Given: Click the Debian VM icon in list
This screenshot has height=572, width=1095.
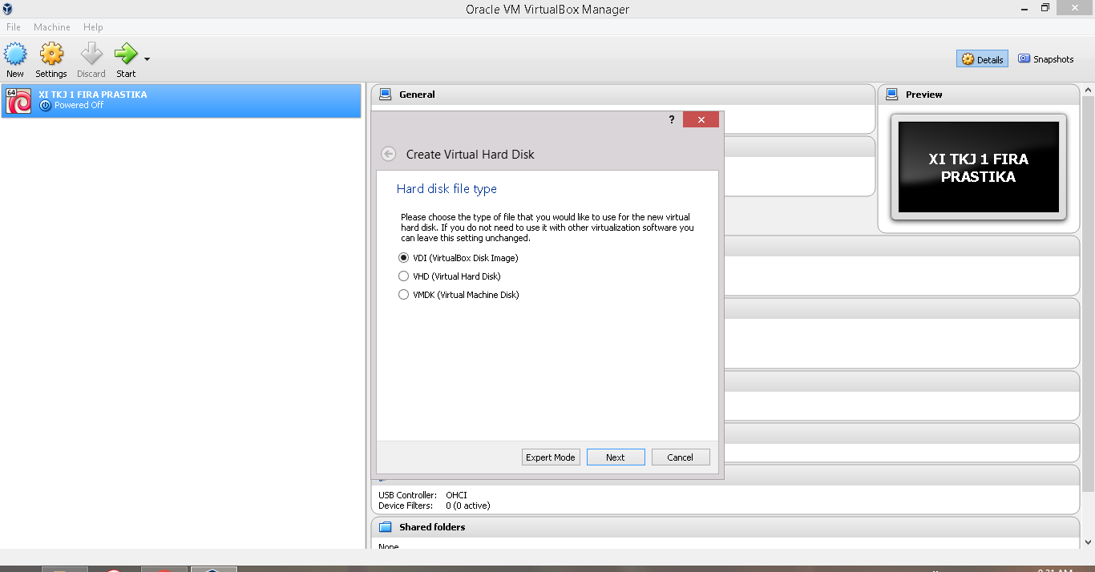Looking at the screenshot, I should click(x=18, y=101).
